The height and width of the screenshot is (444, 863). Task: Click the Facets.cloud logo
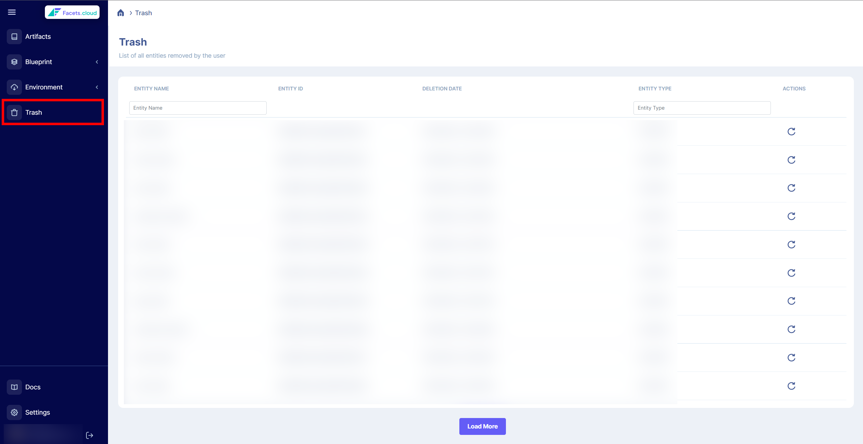pos(72,12)
